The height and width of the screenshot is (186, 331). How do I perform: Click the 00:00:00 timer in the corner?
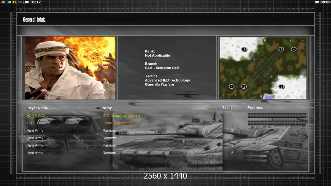coord(323,2)
